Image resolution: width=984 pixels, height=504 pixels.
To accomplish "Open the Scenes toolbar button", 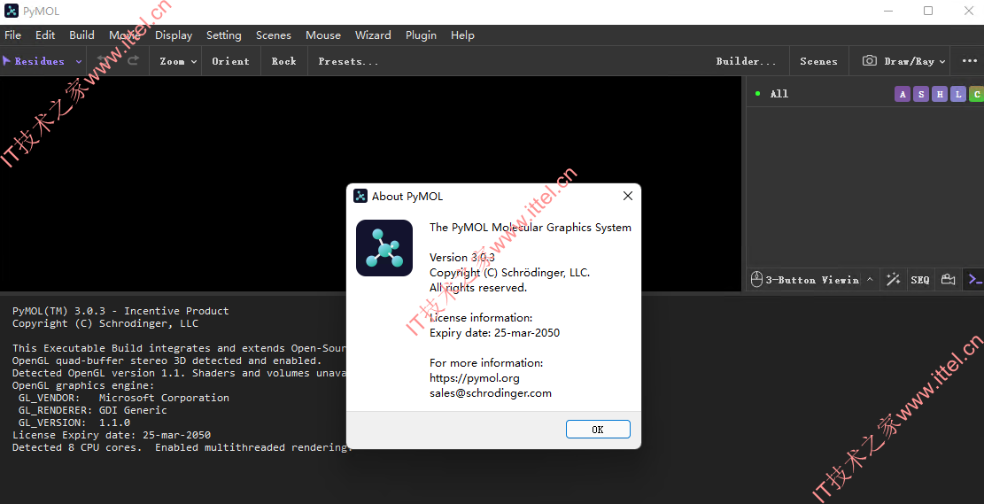I will [x=818, y=61].
